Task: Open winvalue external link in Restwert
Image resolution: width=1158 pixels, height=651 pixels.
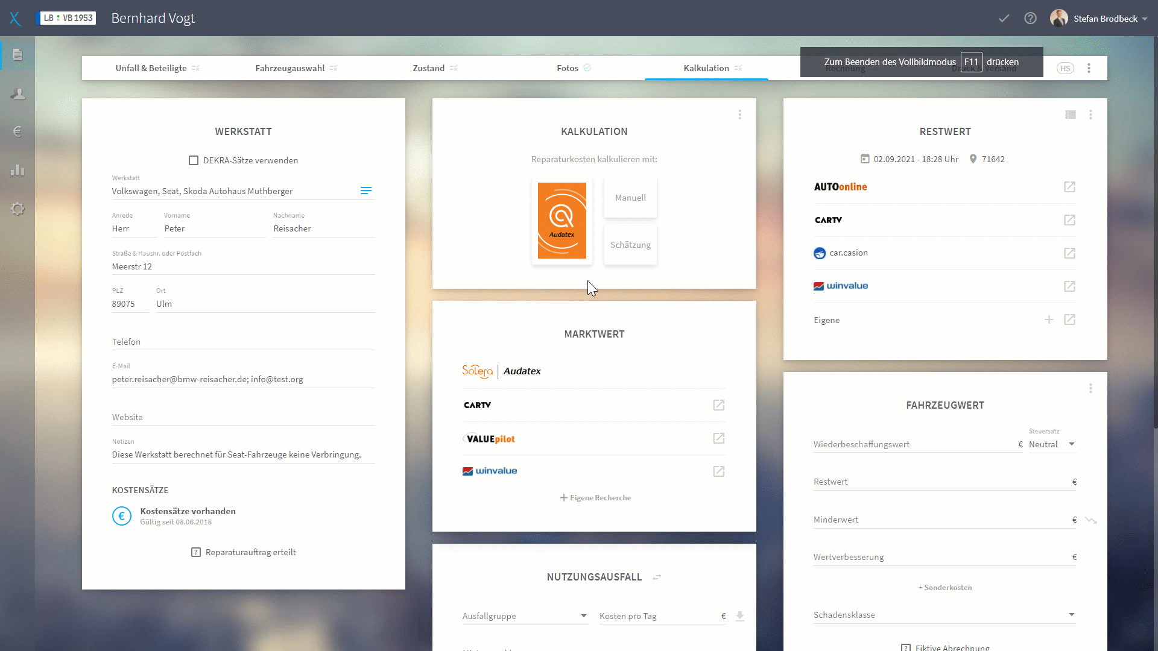Action: tap(1069, 286)
